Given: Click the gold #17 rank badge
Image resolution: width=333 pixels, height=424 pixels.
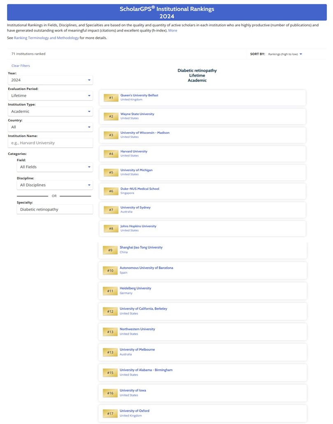Looking at the screenshot, I should [x=110, y=413].
